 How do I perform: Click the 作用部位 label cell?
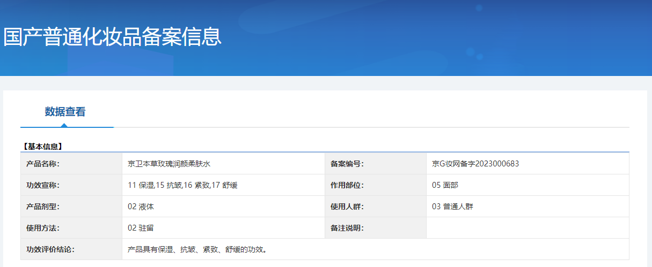tap(376, 185)
